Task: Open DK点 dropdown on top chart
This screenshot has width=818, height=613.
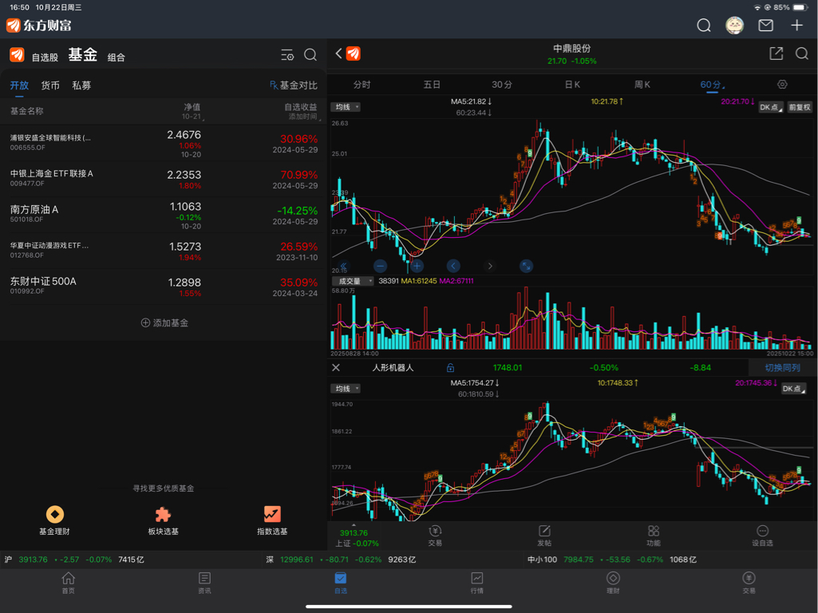Action: tap(771, 108)
